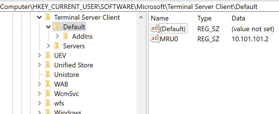Expand the WAB key

click(x=40, y=84)
